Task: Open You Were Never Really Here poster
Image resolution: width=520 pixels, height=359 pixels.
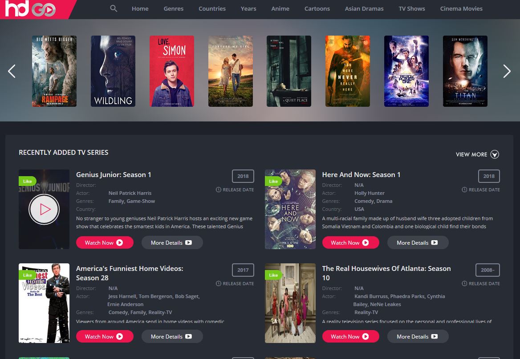Action: (348, 71)
